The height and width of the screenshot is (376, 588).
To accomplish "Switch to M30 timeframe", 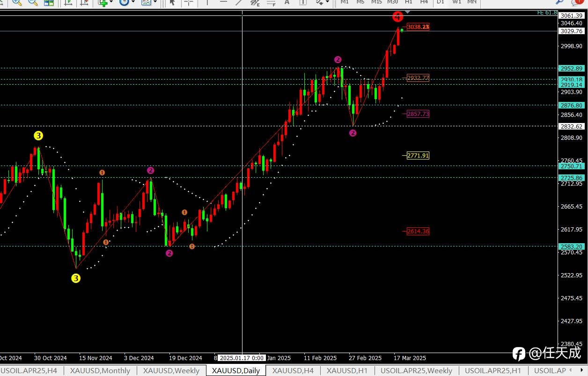I will [393, 2].
